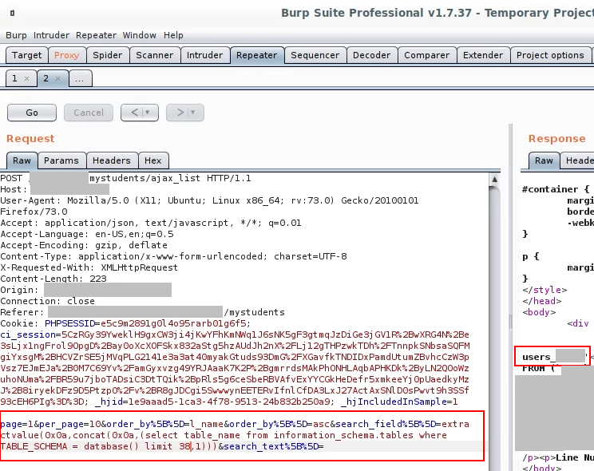Click the 'Accept-Encoding: gzip, deflate' line
Image resolution: width=594 pixels, height=471 pixels.
[x=84, y=245]
